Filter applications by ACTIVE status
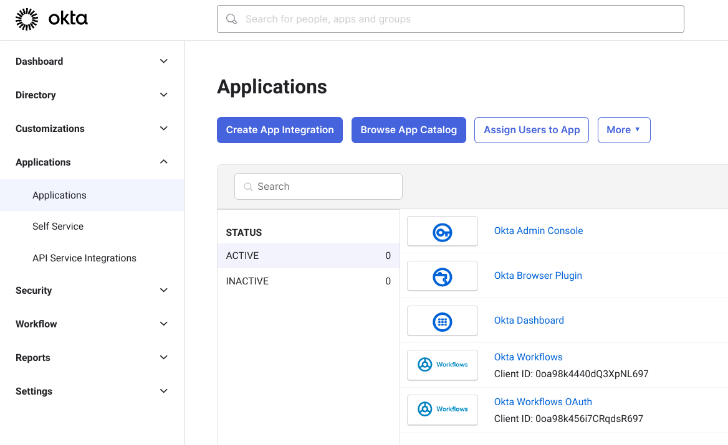The width and height of the screenshot is (728, 445). pos(309,256)
